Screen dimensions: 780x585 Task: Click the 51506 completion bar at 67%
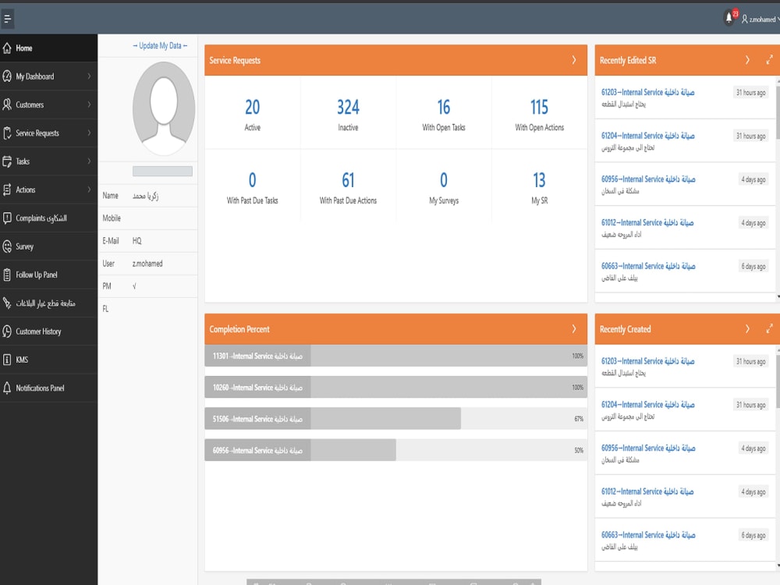[395, 419]
